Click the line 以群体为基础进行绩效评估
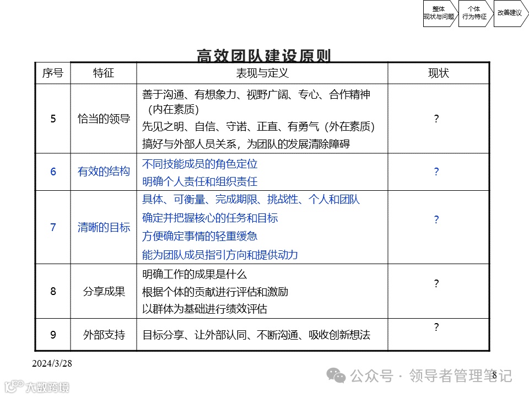This screenshot has width=529, height=397. [x=204, y=309]
